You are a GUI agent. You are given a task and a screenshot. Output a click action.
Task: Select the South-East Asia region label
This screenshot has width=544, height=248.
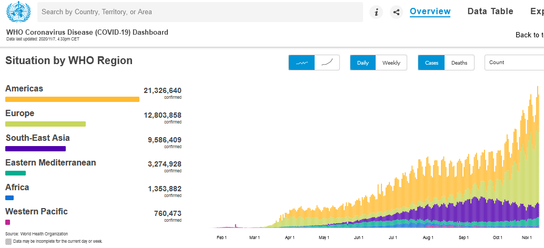point(37,138)
